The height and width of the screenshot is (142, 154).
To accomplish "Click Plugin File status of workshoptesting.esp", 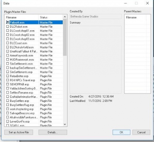I will point(46,109).
